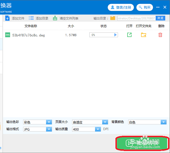Click the Add File plus icon
The height and width of the screenshot is (153, 170).
coord(7,18)
